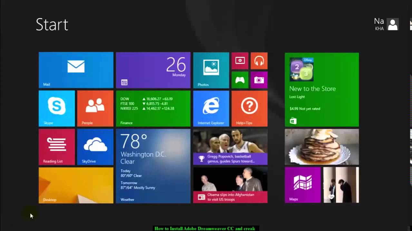This screenshot has height=231, width=412.
Task: Open the Weather tile for Washington D.C.
Action: (153, 166)
